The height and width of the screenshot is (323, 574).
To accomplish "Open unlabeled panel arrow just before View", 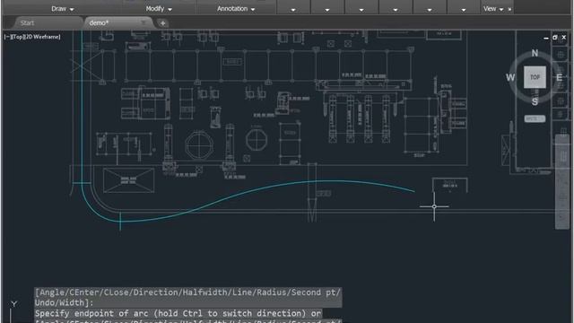I will (464, 10).
